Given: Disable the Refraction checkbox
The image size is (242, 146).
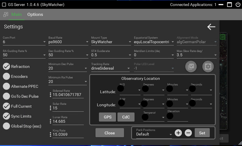Looking at the screenshot, I should coord(6,66).
